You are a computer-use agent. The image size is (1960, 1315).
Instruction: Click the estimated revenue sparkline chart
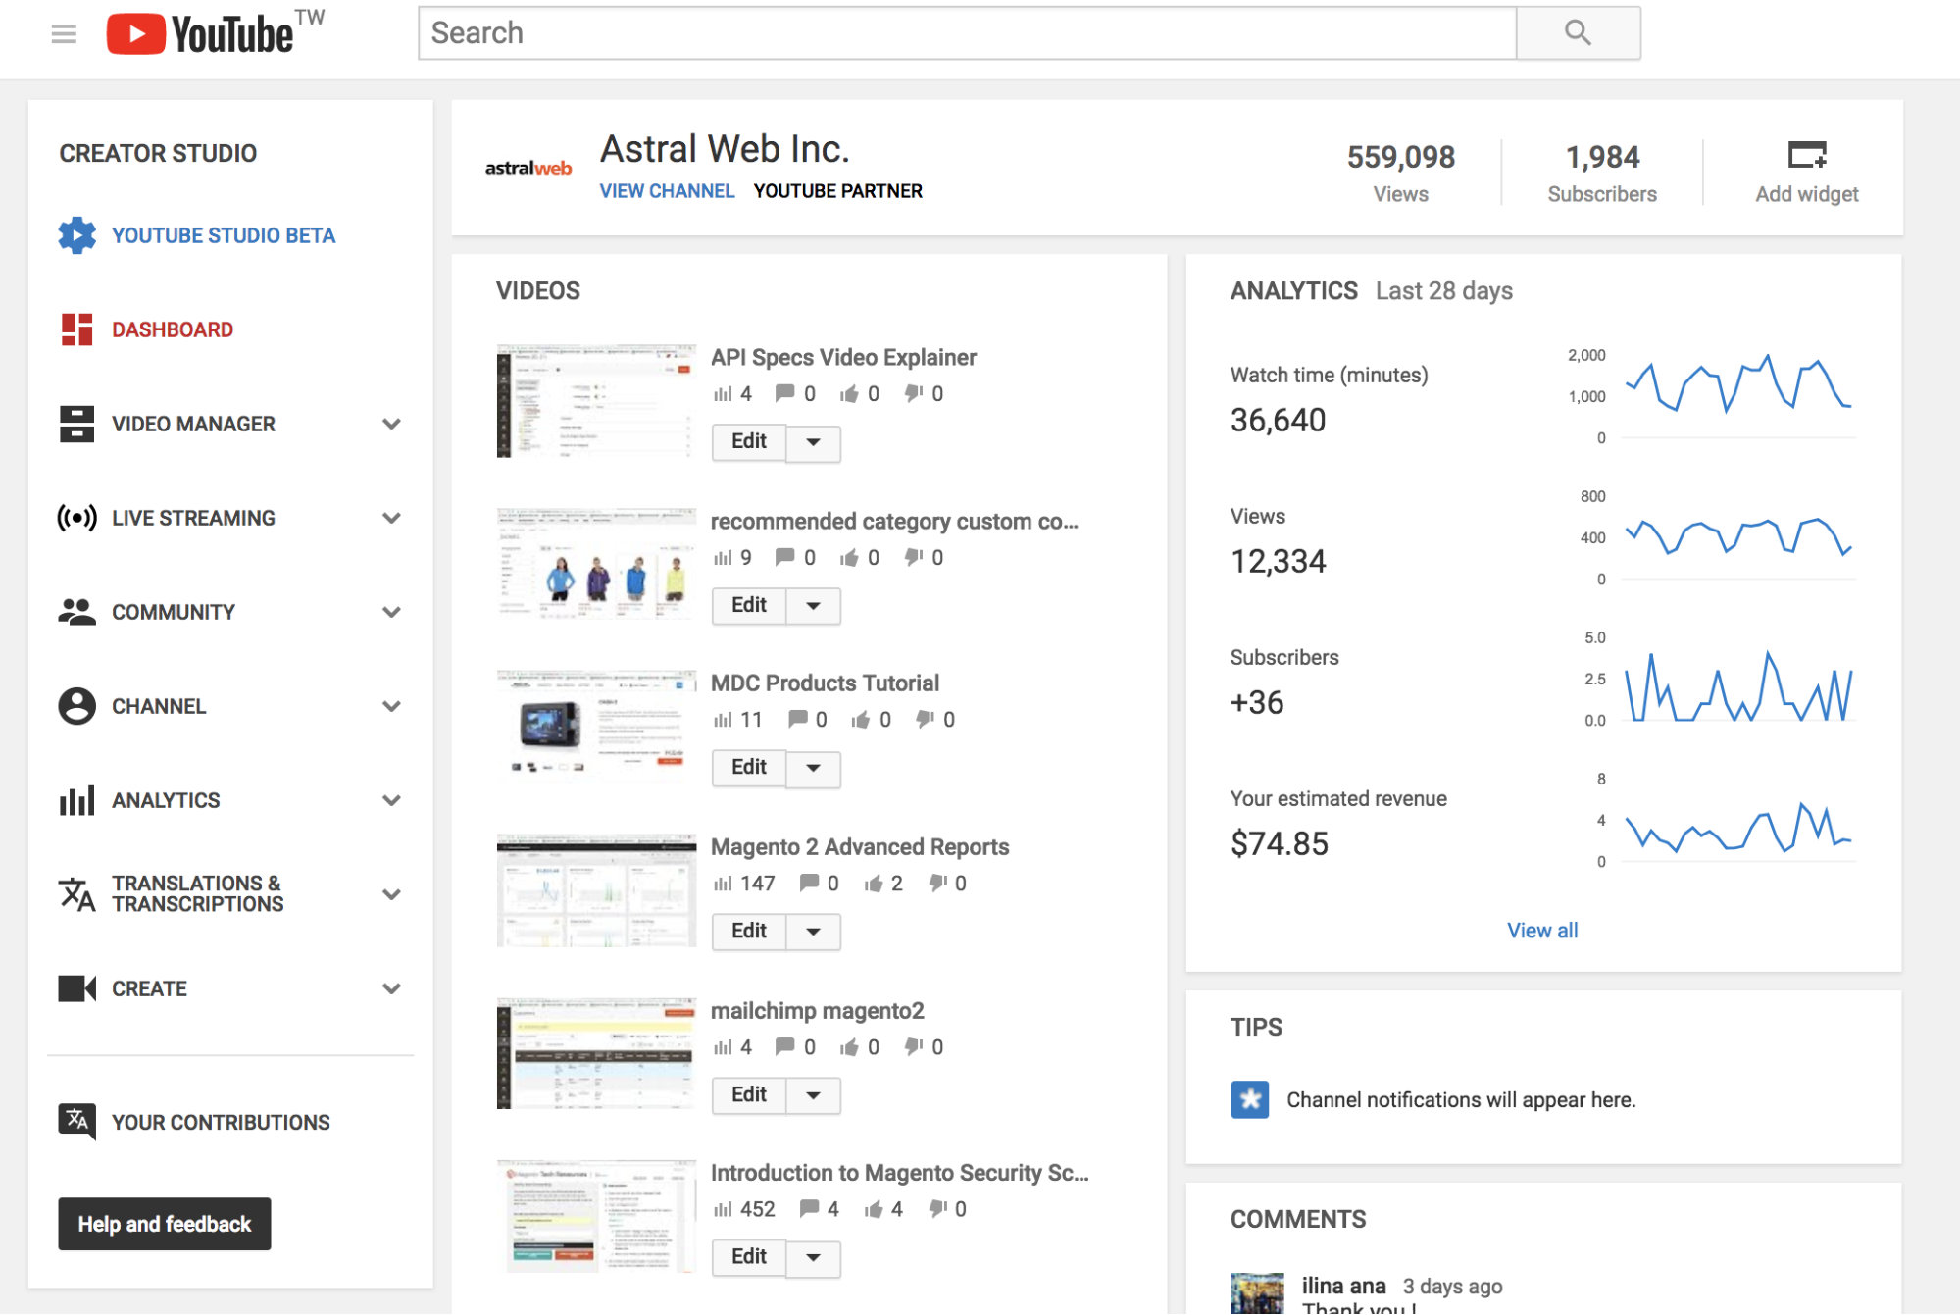(1738, 829)
